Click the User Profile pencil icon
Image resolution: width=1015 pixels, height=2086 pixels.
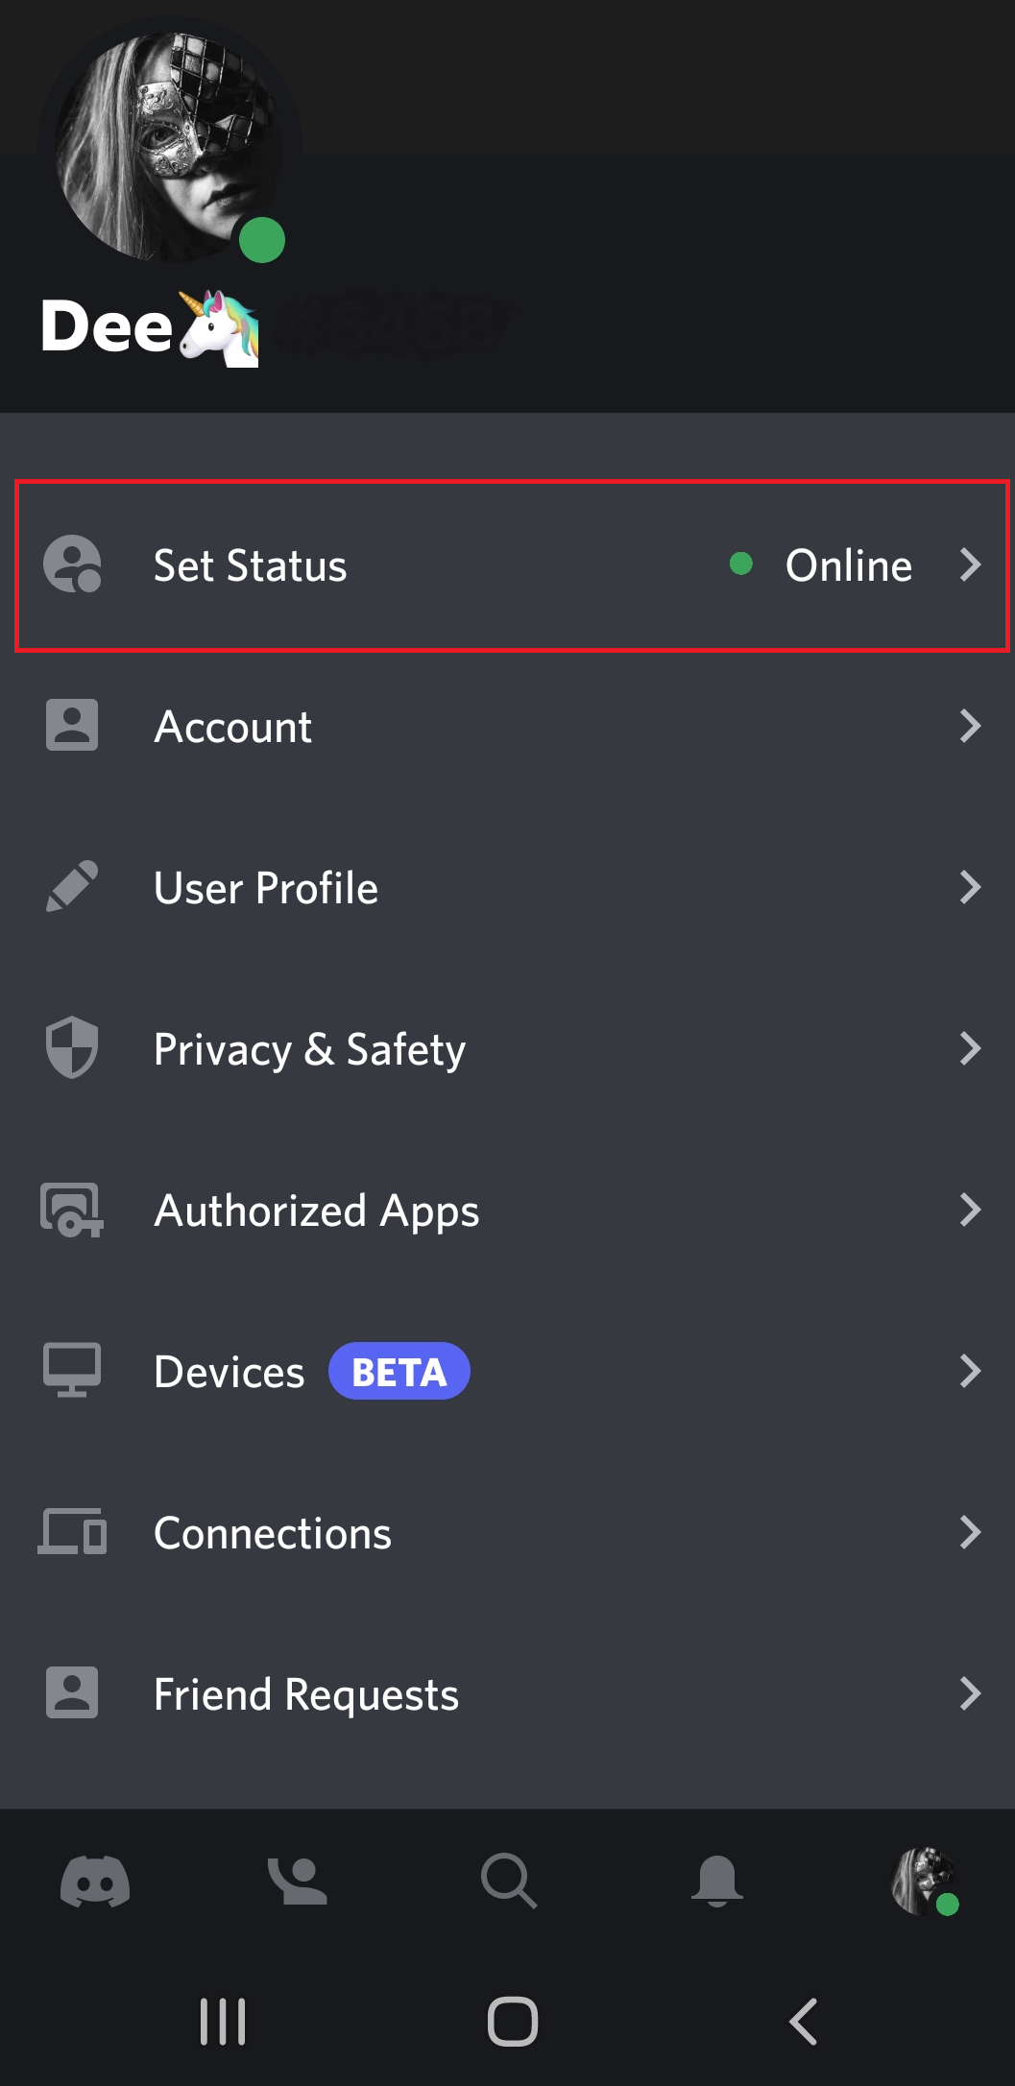pos(72,886)
